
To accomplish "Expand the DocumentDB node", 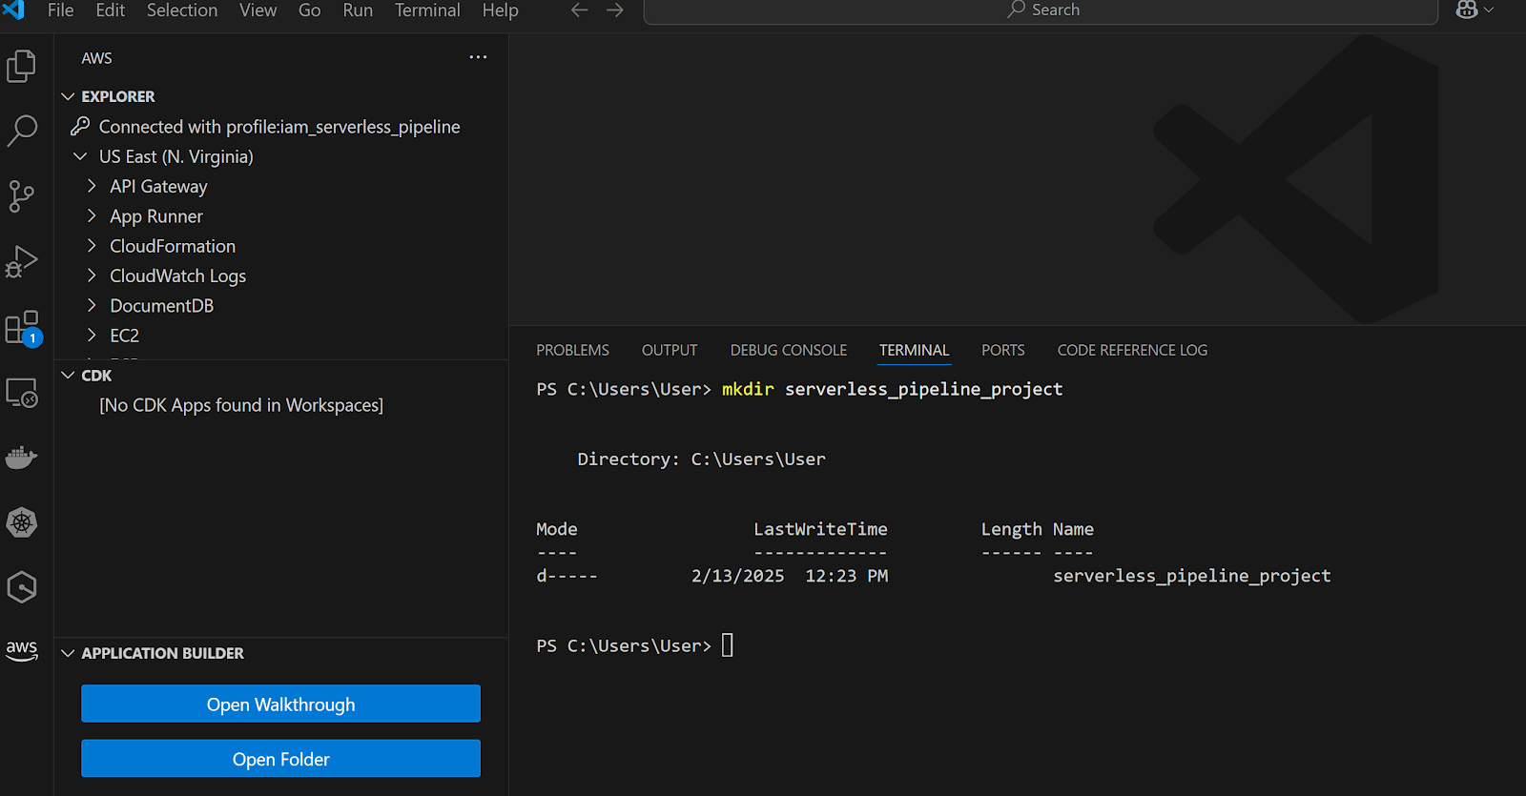I will [x=92, y=305].
